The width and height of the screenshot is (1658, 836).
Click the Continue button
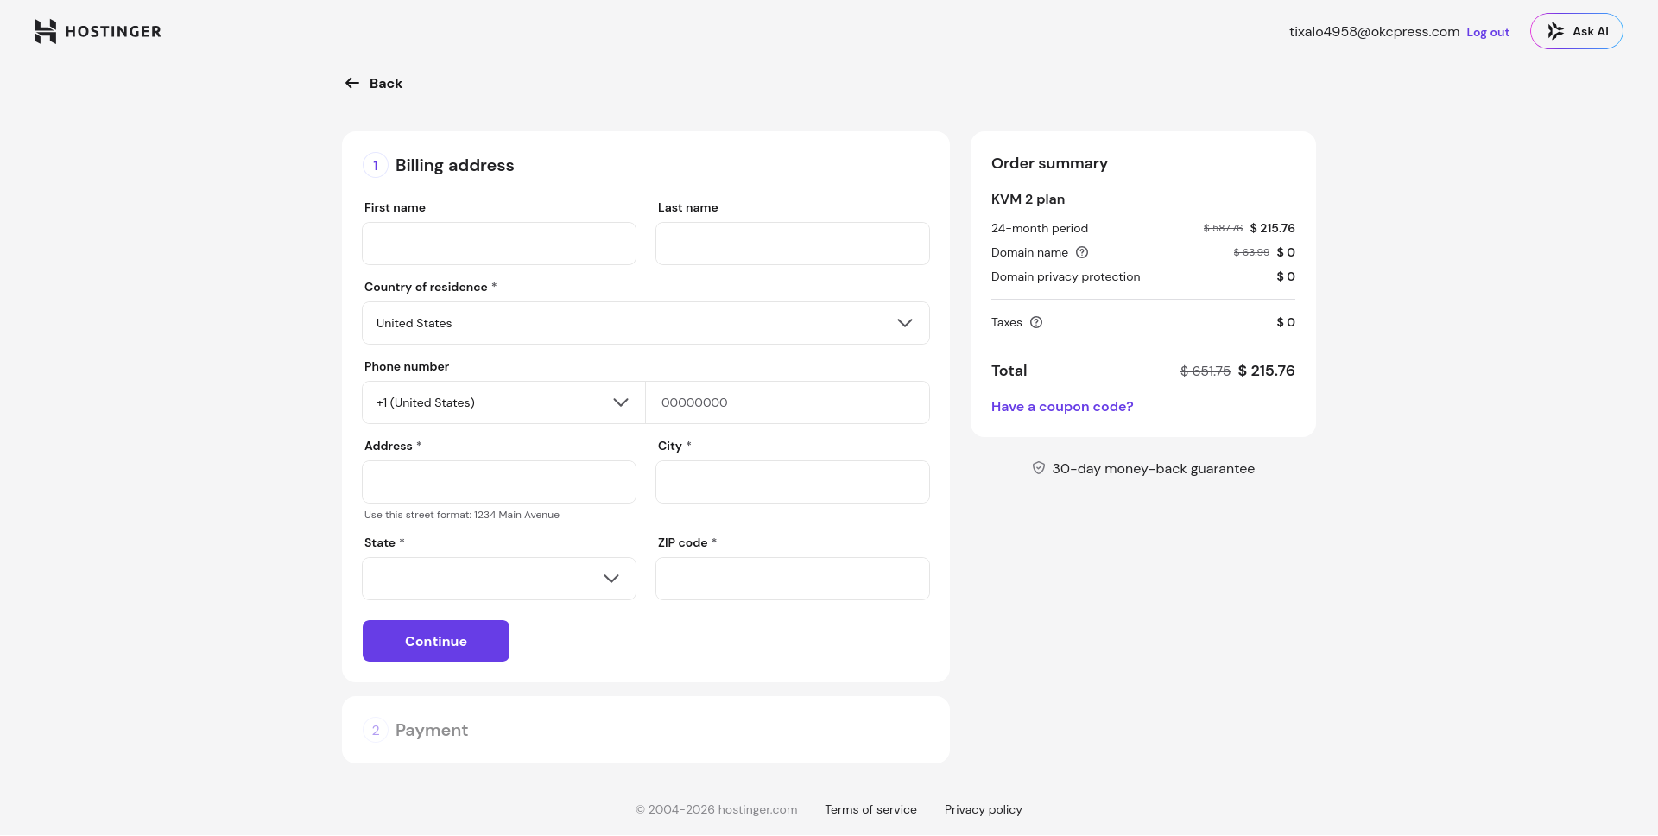pos(436,641)
